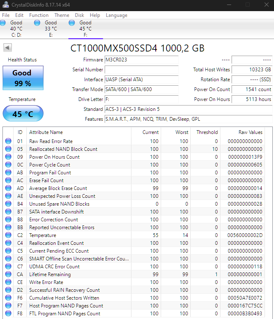Viewport: 274px width, 319px height.
Task: Click the status orb for Reported Uncorrectable Errors
Action: (8, 227)
